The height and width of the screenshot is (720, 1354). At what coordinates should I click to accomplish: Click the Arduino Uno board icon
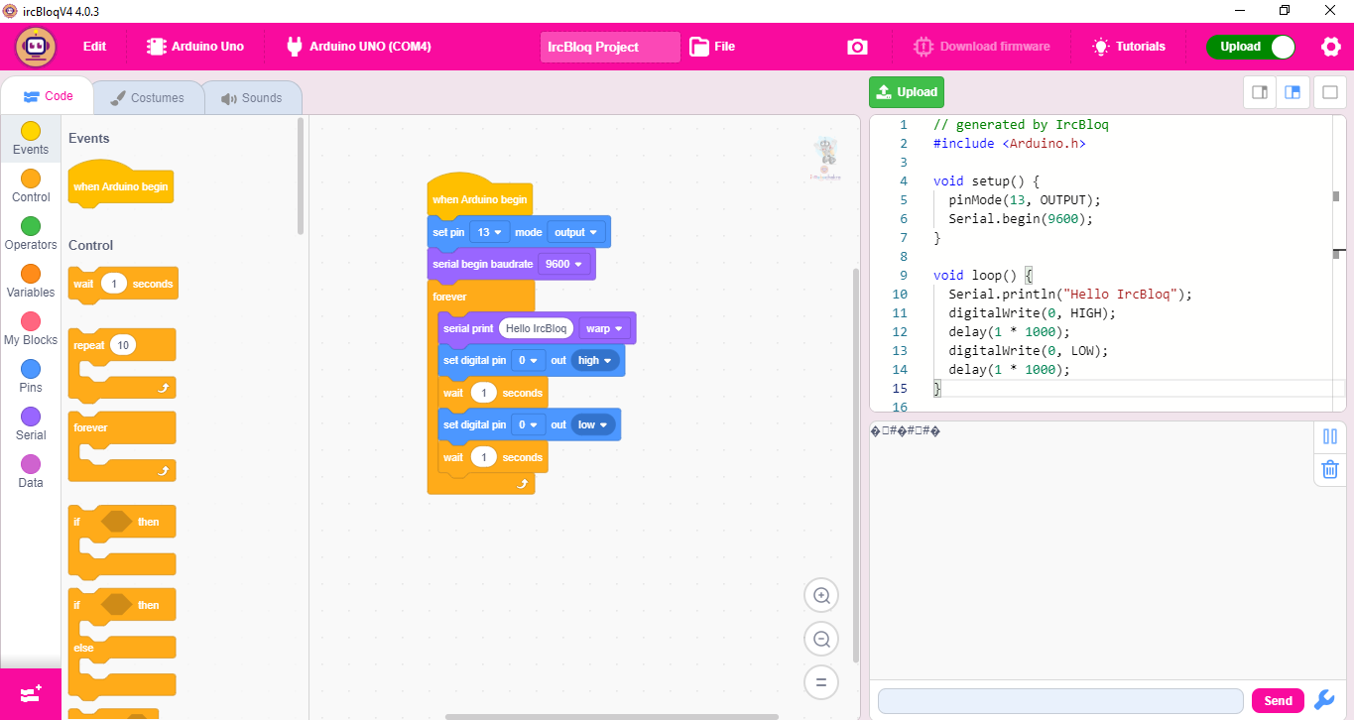click(157, 47)
